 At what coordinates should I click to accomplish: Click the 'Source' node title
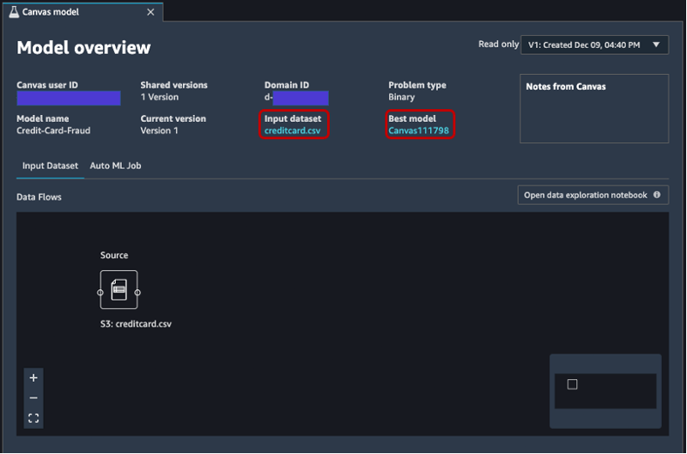point(114,255)
